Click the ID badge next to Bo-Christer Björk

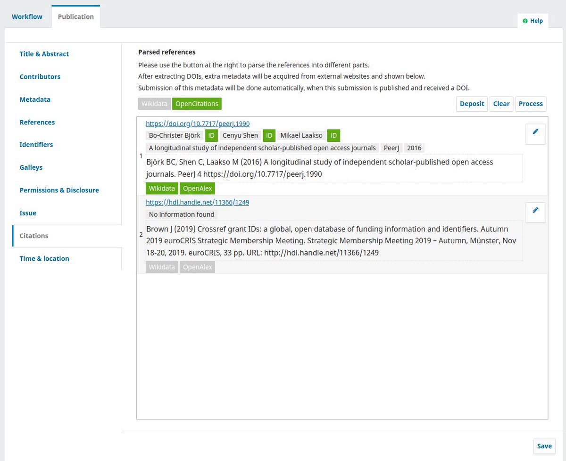[x=211, y=136]
